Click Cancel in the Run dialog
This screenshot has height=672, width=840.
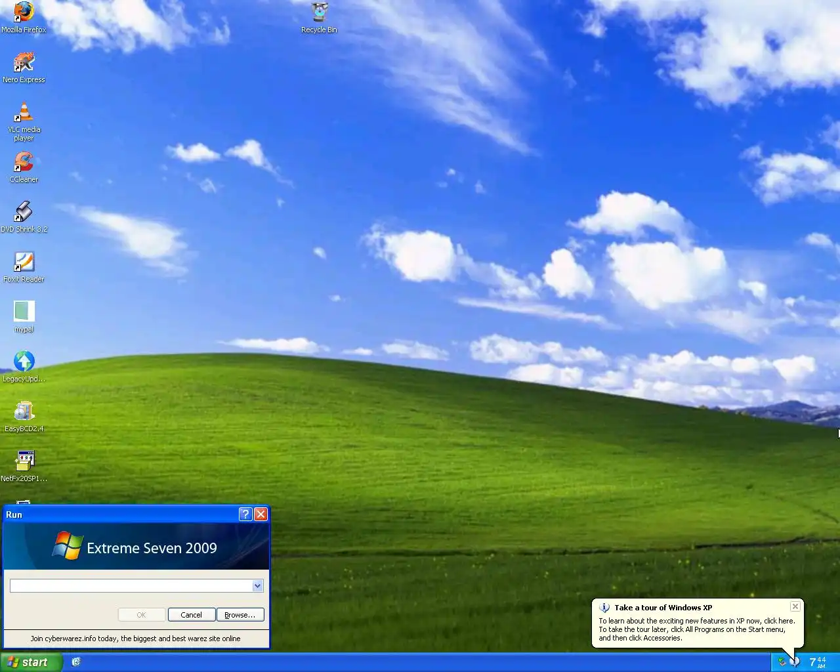tap(191, 615)
